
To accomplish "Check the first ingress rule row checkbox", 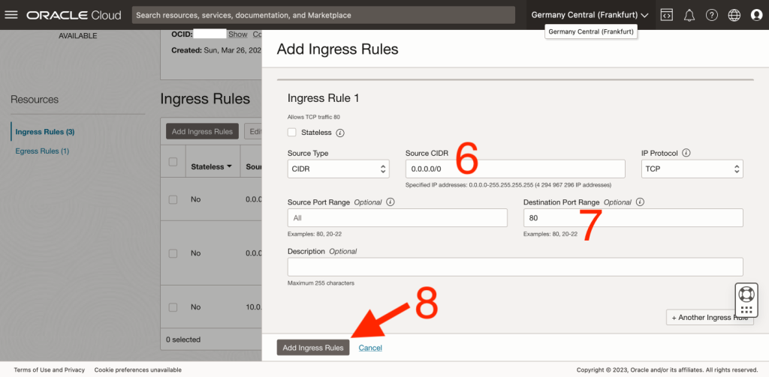I will [x=173, y=200].
